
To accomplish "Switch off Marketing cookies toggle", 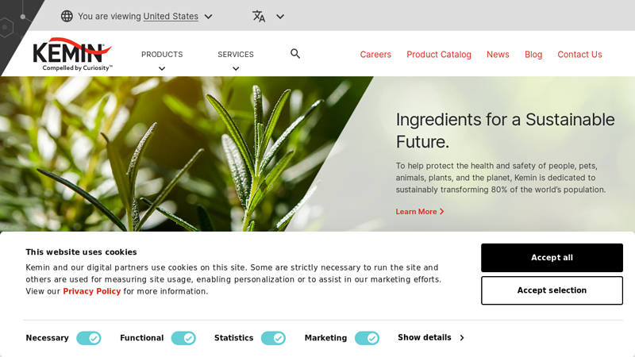I will coord(367,338).
